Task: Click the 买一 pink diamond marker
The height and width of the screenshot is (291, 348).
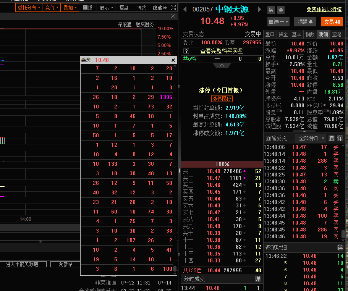Action: 244,171
